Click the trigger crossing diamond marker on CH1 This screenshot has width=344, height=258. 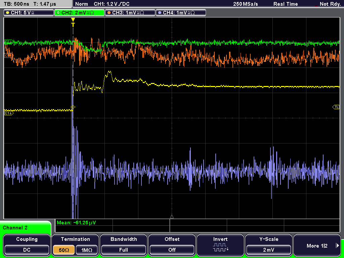pyautogui.click(x=73, y=107)
